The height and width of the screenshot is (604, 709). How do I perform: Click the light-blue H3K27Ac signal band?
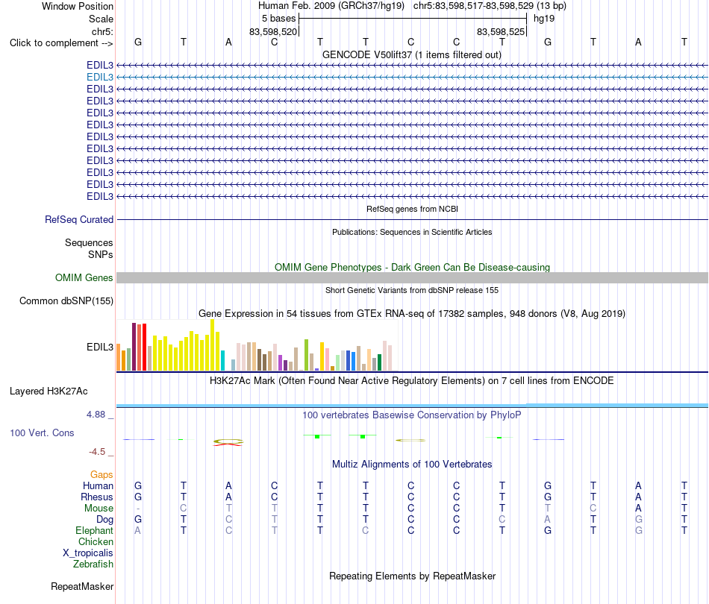point(412,405)
